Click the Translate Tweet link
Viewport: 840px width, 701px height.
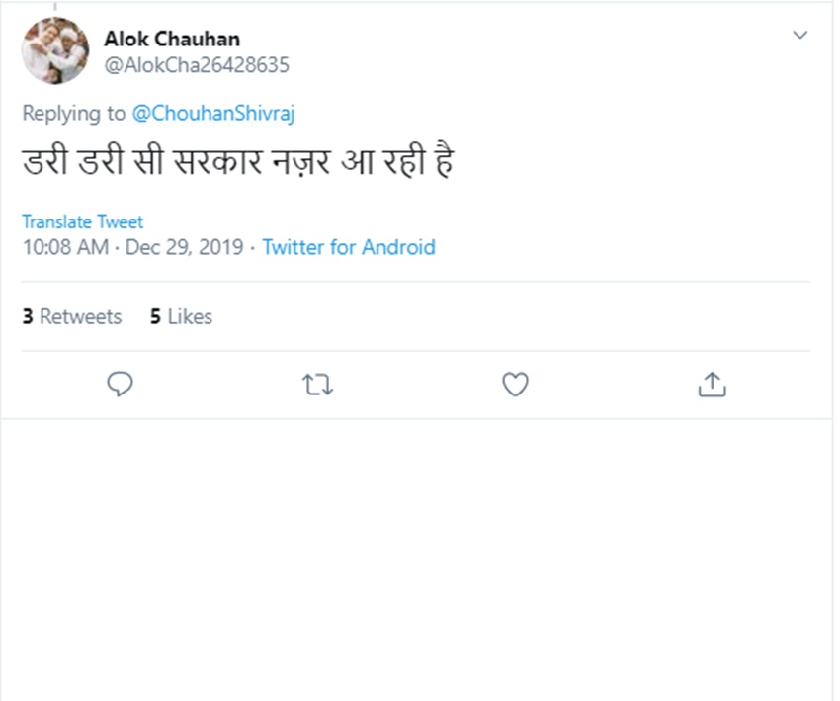coord(82,222)
